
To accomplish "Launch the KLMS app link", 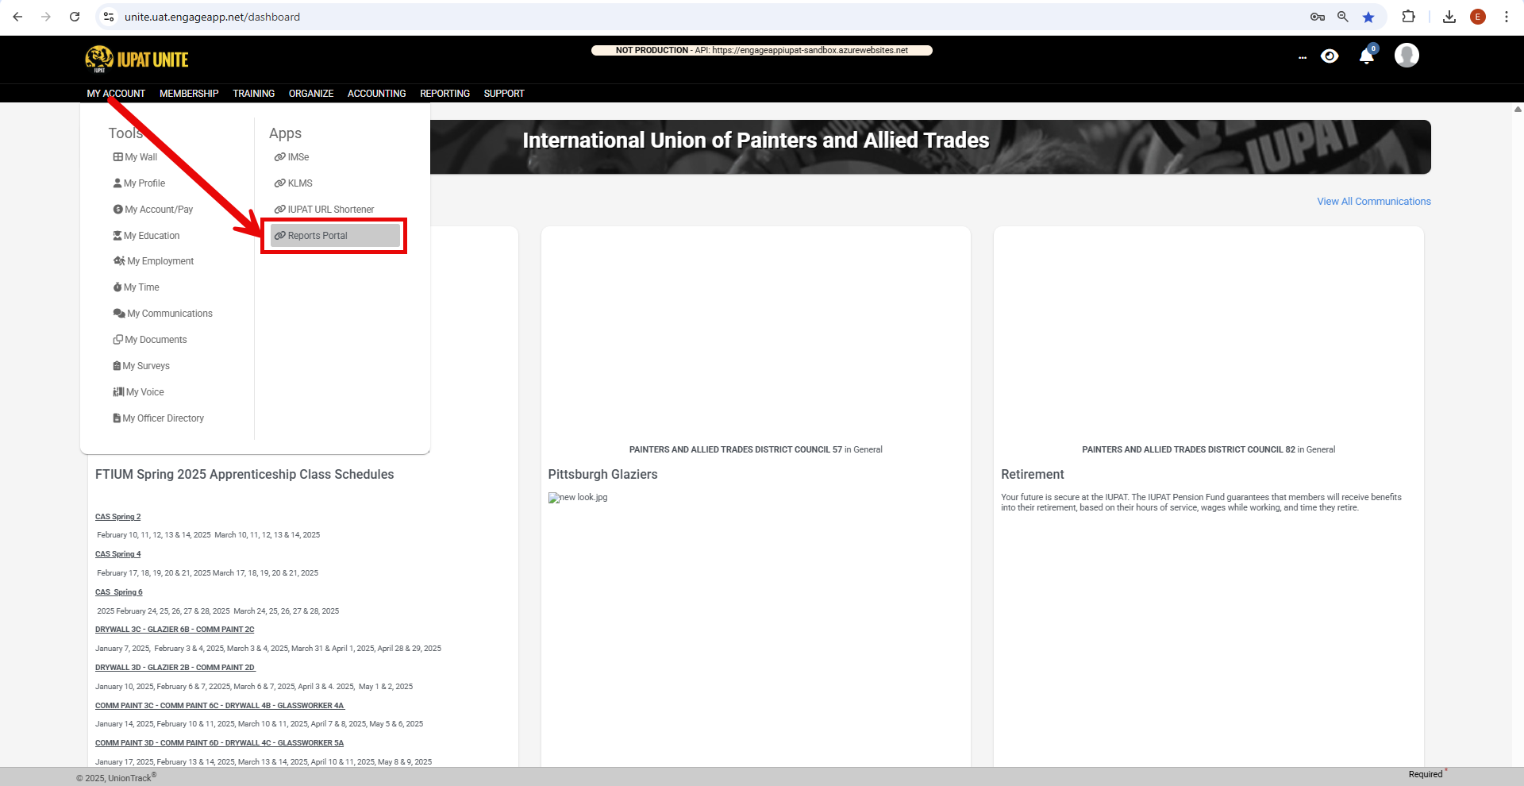I will [293, 183].
